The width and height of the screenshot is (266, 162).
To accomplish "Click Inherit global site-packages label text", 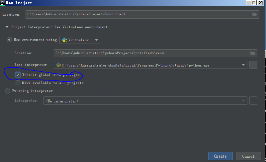I will (51, 75).
